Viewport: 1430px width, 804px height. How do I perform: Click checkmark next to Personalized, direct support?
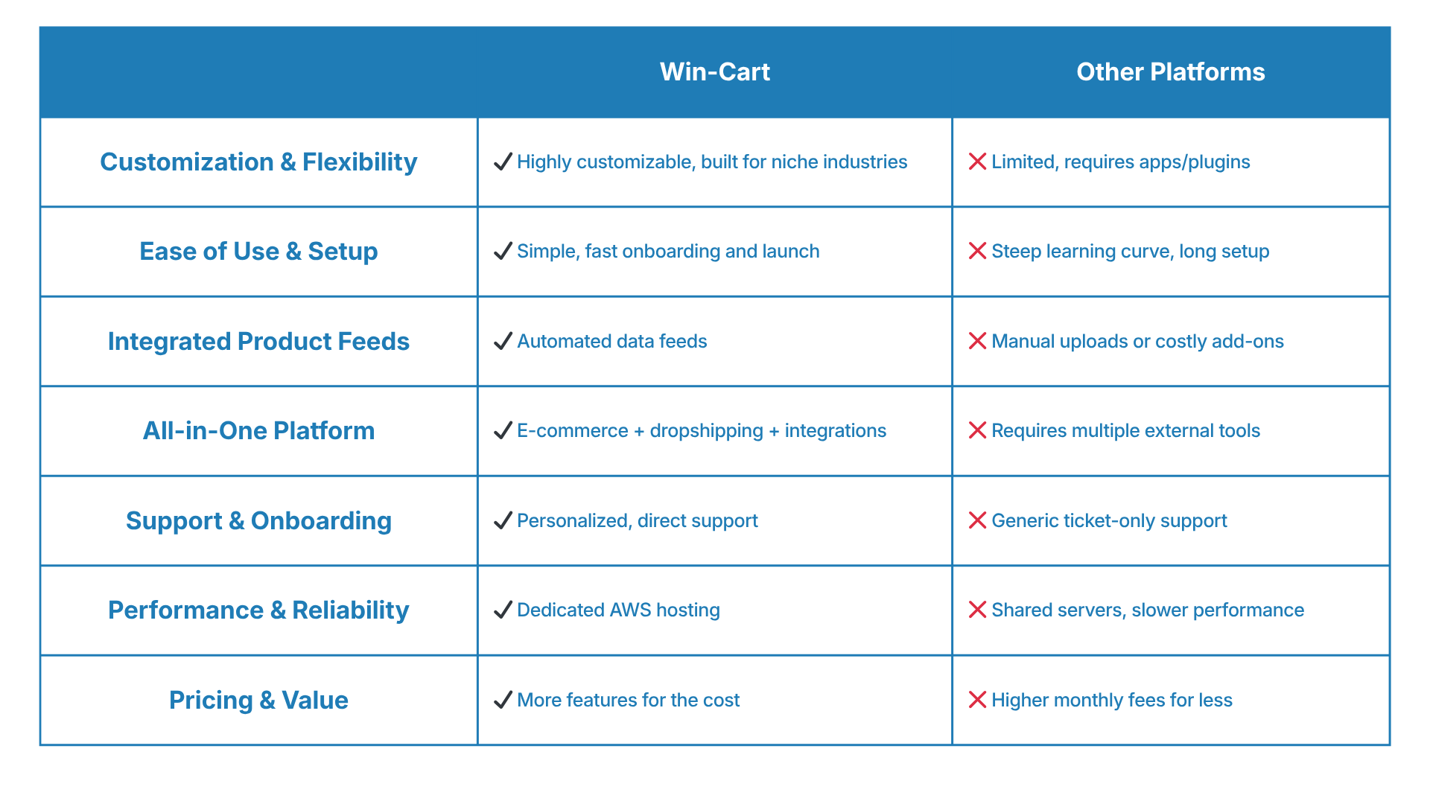503,520
